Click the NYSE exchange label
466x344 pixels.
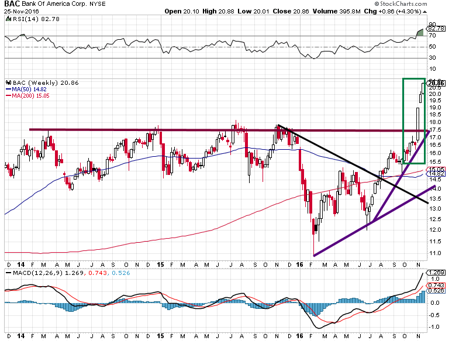click(98, 4)
